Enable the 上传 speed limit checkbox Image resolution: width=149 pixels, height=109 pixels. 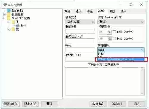point(114,39)
